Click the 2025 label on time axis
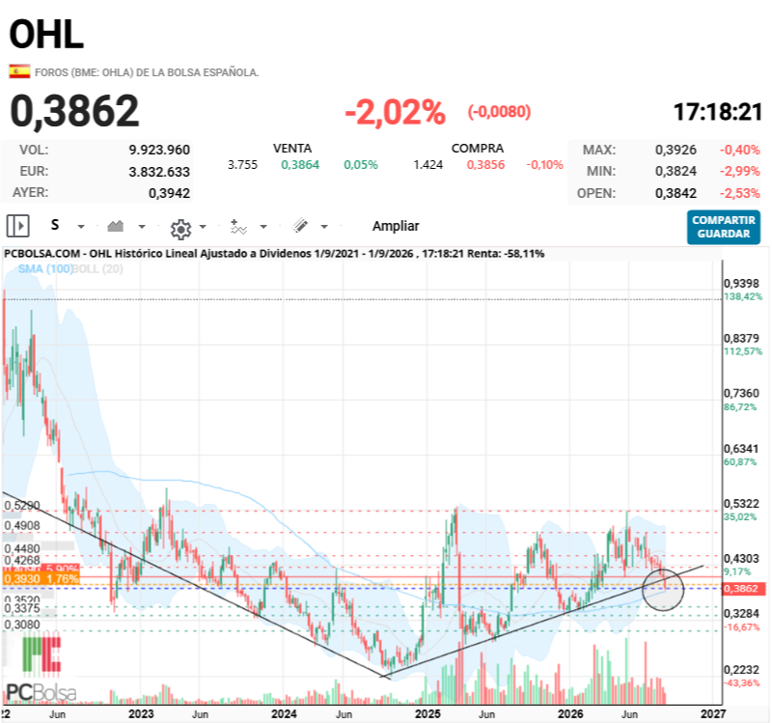This screenshot has height=723, width=772. tap(427, 713)
